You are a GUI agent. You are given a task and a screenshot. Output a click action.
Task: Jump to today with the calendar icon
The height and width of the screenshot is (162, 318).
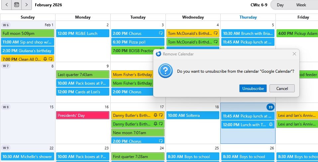[x=17, y=5]
